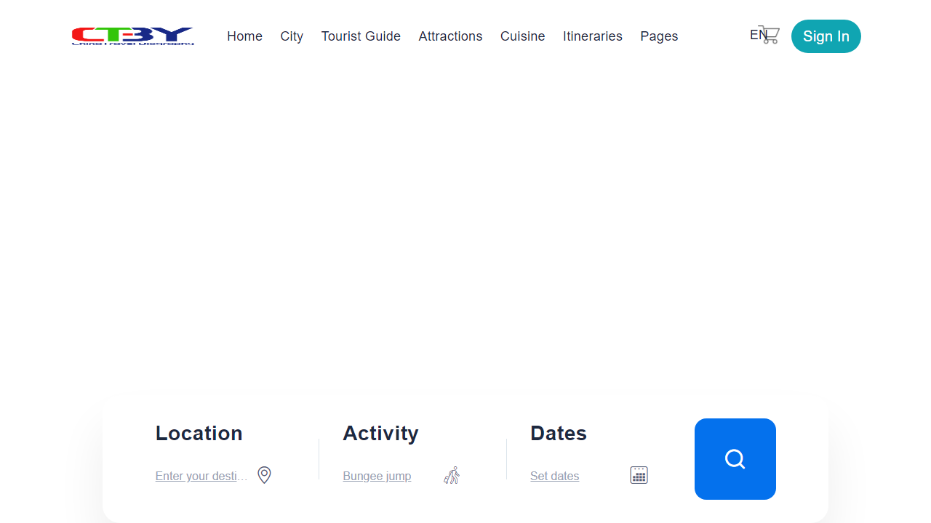The height and width of the screenshot is (523, 931).
Task: Open the calendar icon for dates
Action: (639, 475)
